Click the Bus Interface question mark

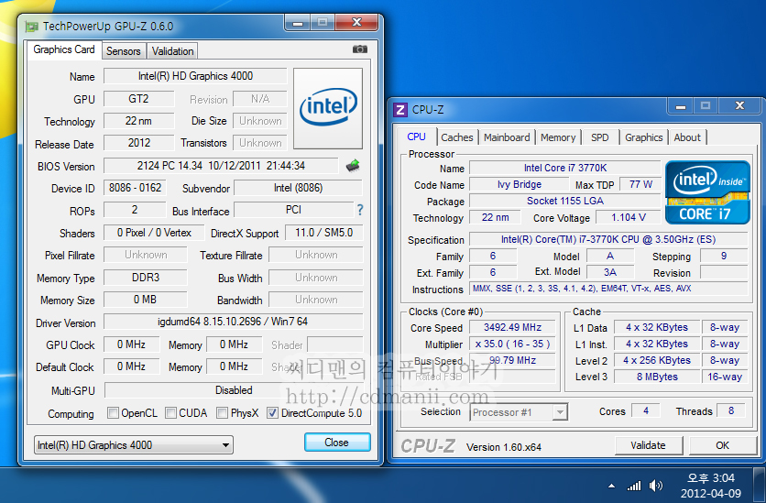[x=360, y=210]
